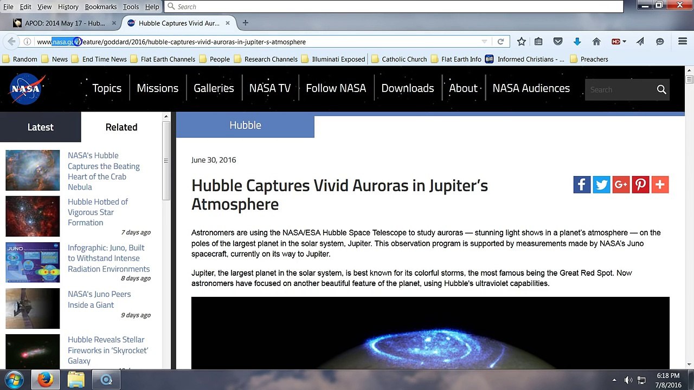Open the About navigation link
The image size is (694, 390).
pos(463,88)
